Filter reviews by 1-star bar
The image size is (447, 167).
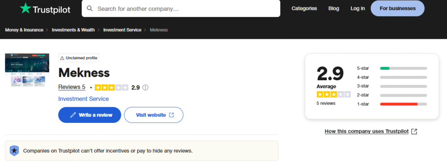coord(403,104)
